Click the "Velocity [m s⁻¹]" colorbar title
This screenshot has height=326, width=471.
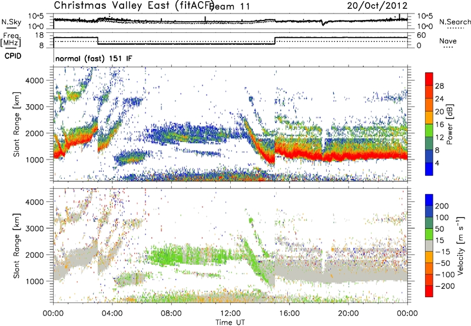[x=460, y=245]
